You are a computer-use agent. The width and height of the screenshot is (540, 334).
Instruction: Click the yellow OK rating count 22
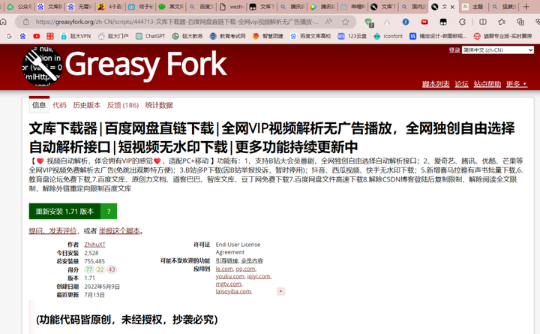100,269
